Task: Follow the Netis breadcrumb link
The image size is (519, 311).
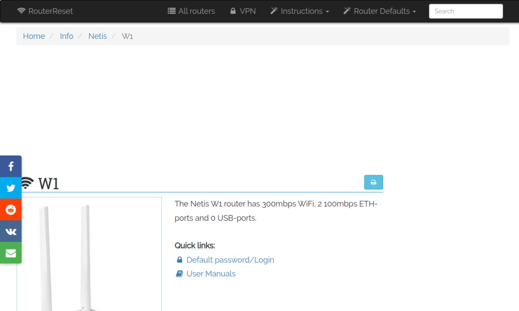Action: [x=98, y=36]
